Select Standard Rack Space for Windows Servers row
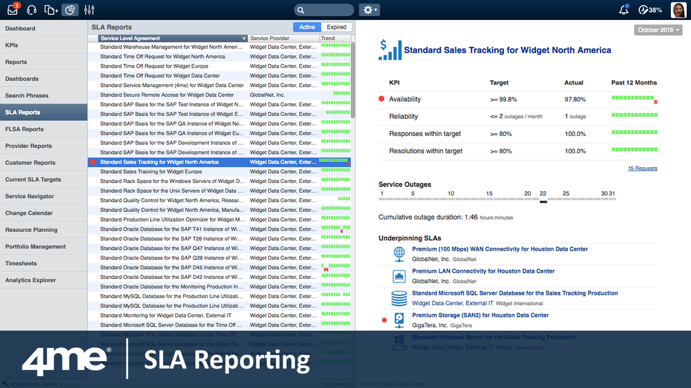The image size is (691, 388). click(219, 181)
